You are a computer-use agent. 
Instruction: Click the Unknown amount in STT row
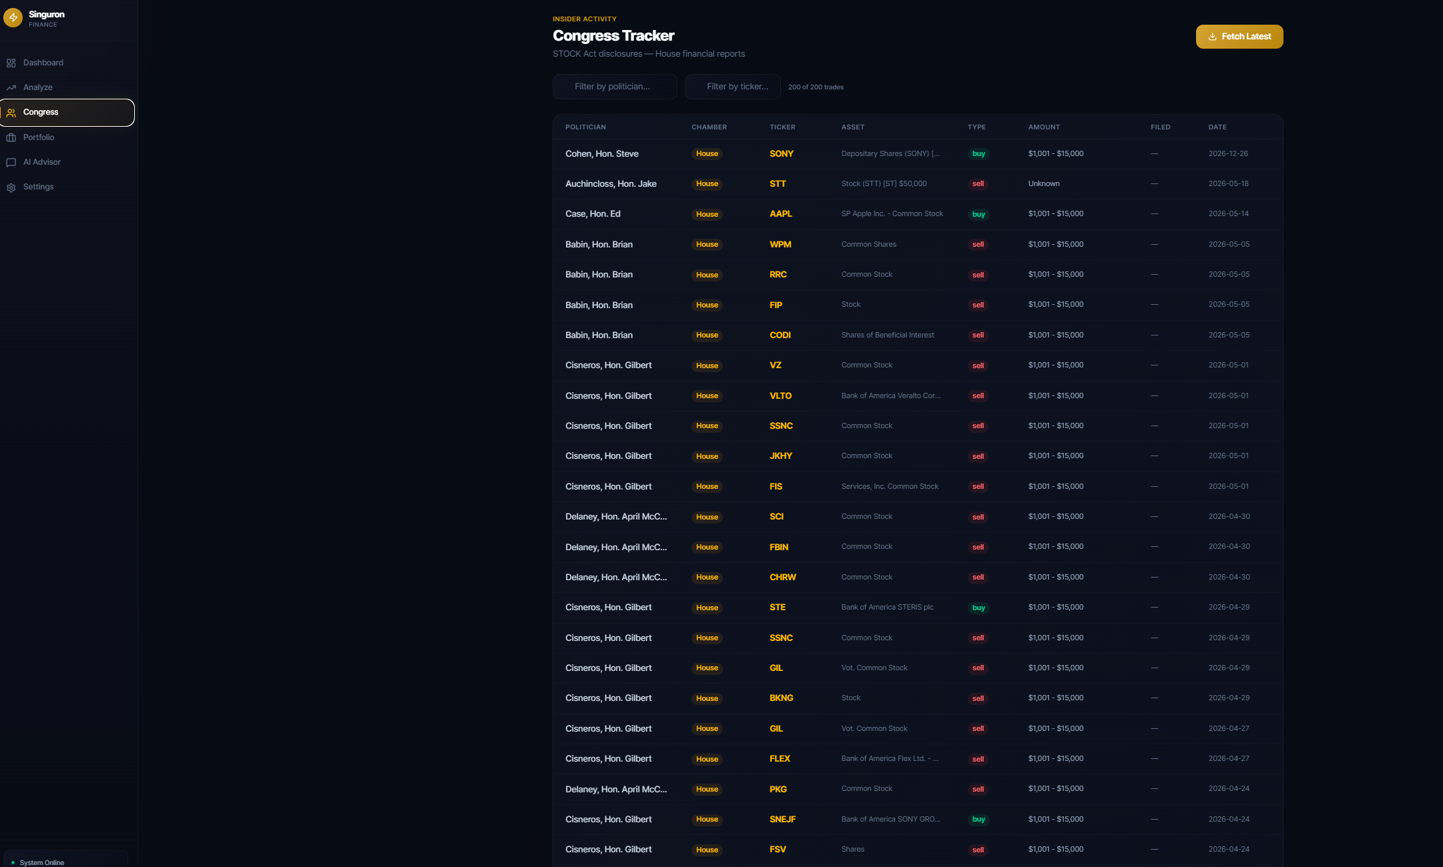(1043, 183)
